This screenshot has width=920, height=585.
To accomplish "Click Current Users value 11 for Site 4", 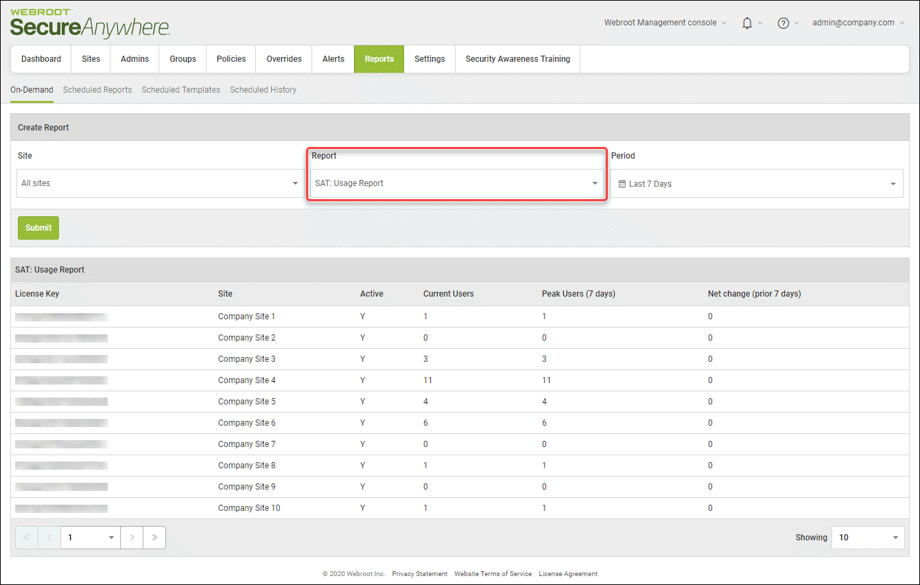I will pyautogui.click(x=427, y=380).
